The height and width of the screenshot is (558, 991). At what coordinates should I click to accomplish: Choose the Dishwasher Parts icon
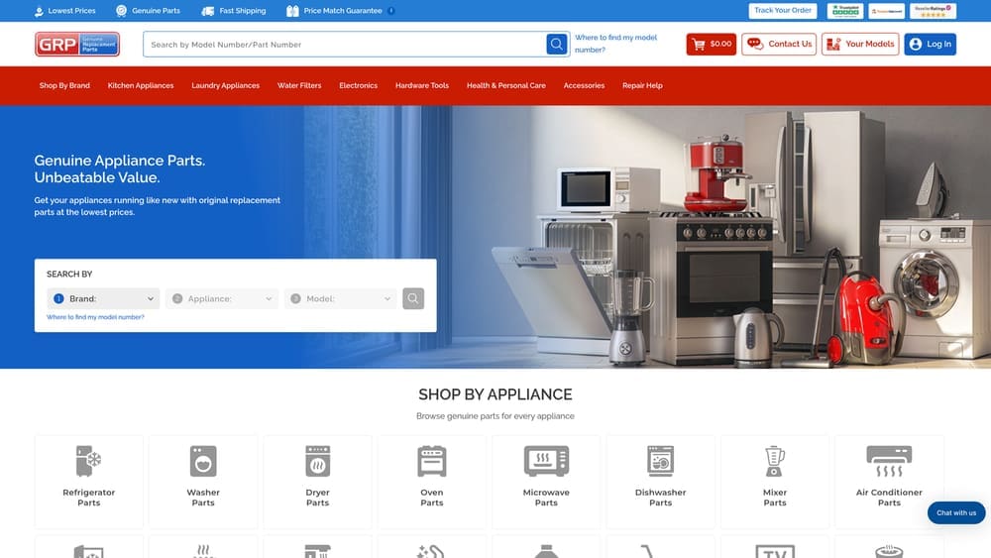click(660, 461)
